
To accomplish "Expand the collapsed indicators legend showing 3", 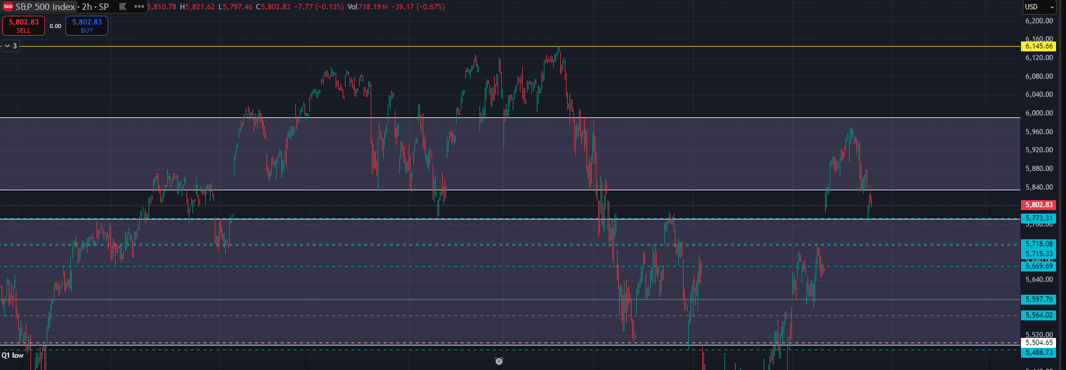I will (11, 46).
